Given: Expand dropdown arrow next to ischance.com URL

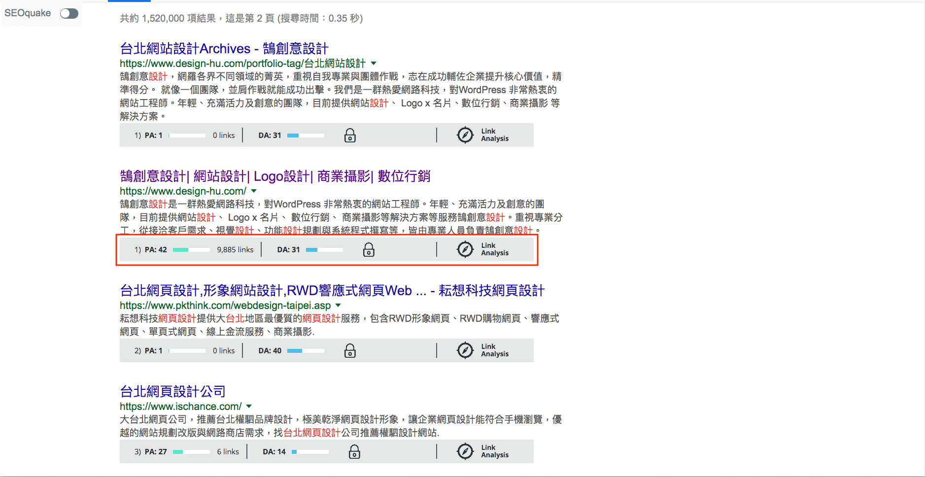Looking at the screenshot, I should 249,406.
